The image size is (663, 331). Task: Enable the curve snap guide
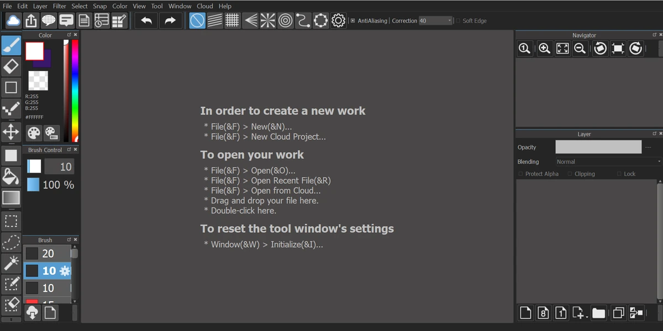click(x=303, y=21)
